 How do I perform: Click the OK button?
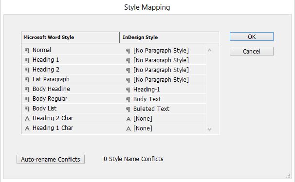[252, 36]
